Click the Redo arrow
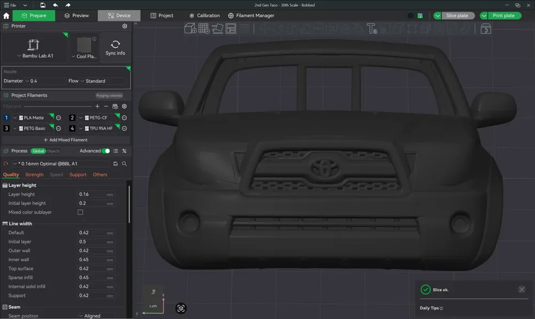535x319 pixels. click(68, 5)
